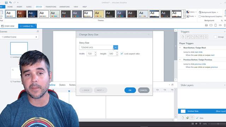
Task: Click the Height input field
Action: pyautogui.click(x=112, y=54)
